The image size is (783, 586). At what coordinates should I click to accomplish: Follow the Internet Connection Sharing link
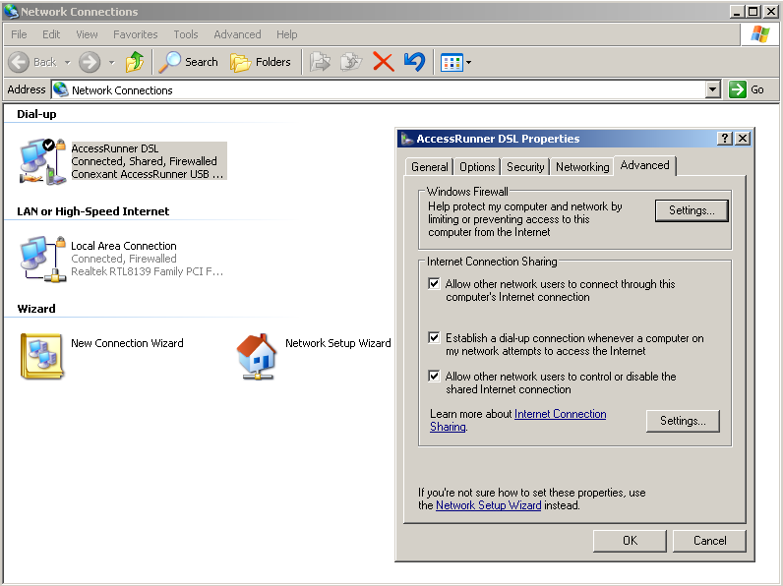click(x=560, y=414)
